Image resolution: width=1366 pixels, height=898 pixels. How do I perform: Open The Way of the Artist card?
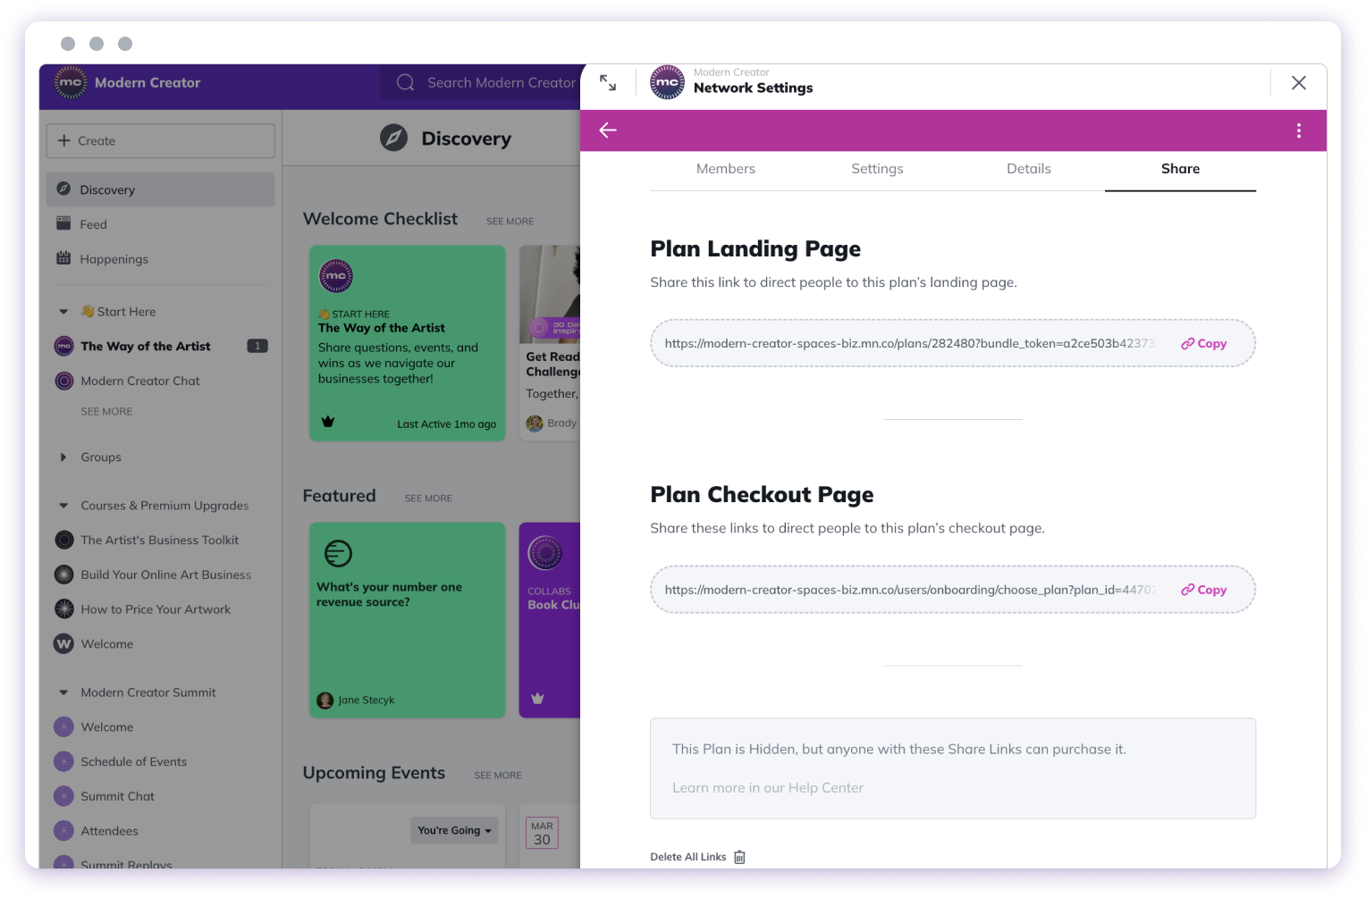[408, 343]
